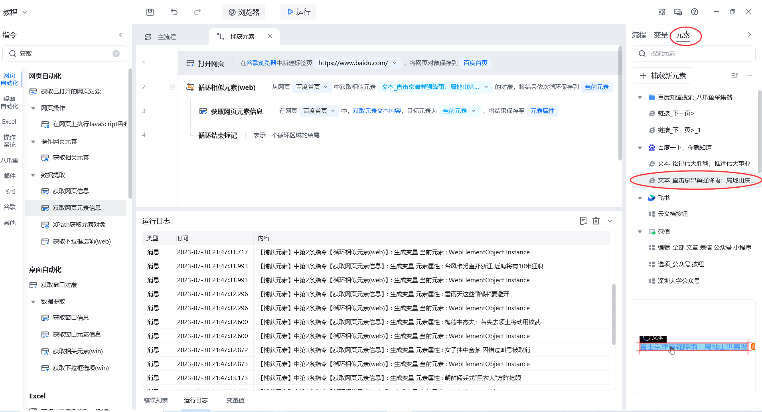Open the URL dropdown showing https://www.baidu.com/

[357, 63]
